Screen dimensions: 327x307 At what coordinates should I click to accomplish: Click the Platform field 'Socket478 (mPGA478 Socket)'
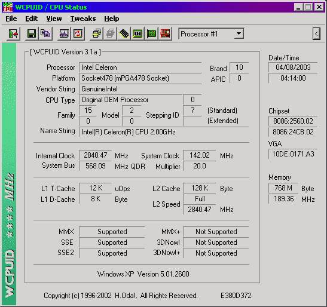(x=140, y=78)
